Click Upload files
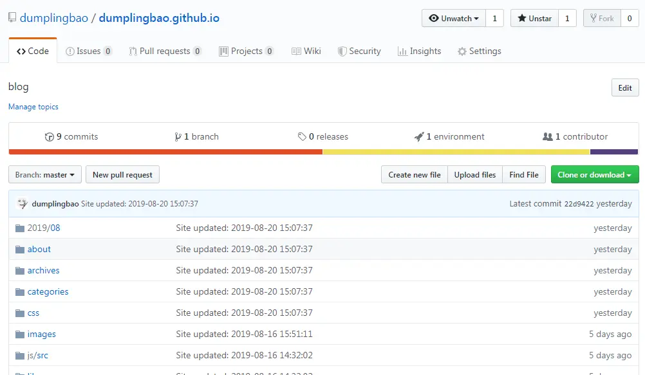 point(474,175)
